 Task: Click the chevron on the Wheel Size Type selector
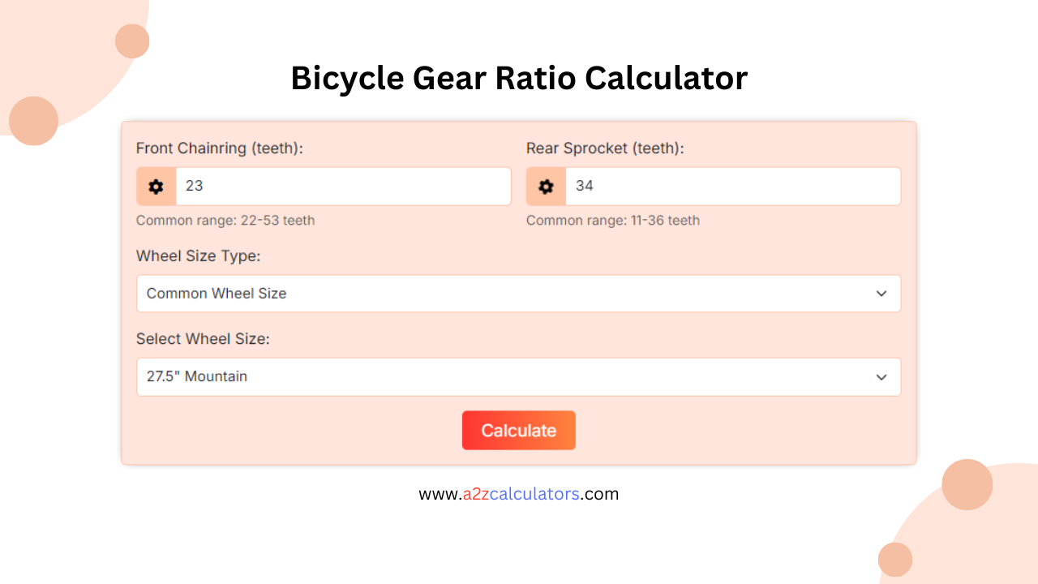(881, 294)
